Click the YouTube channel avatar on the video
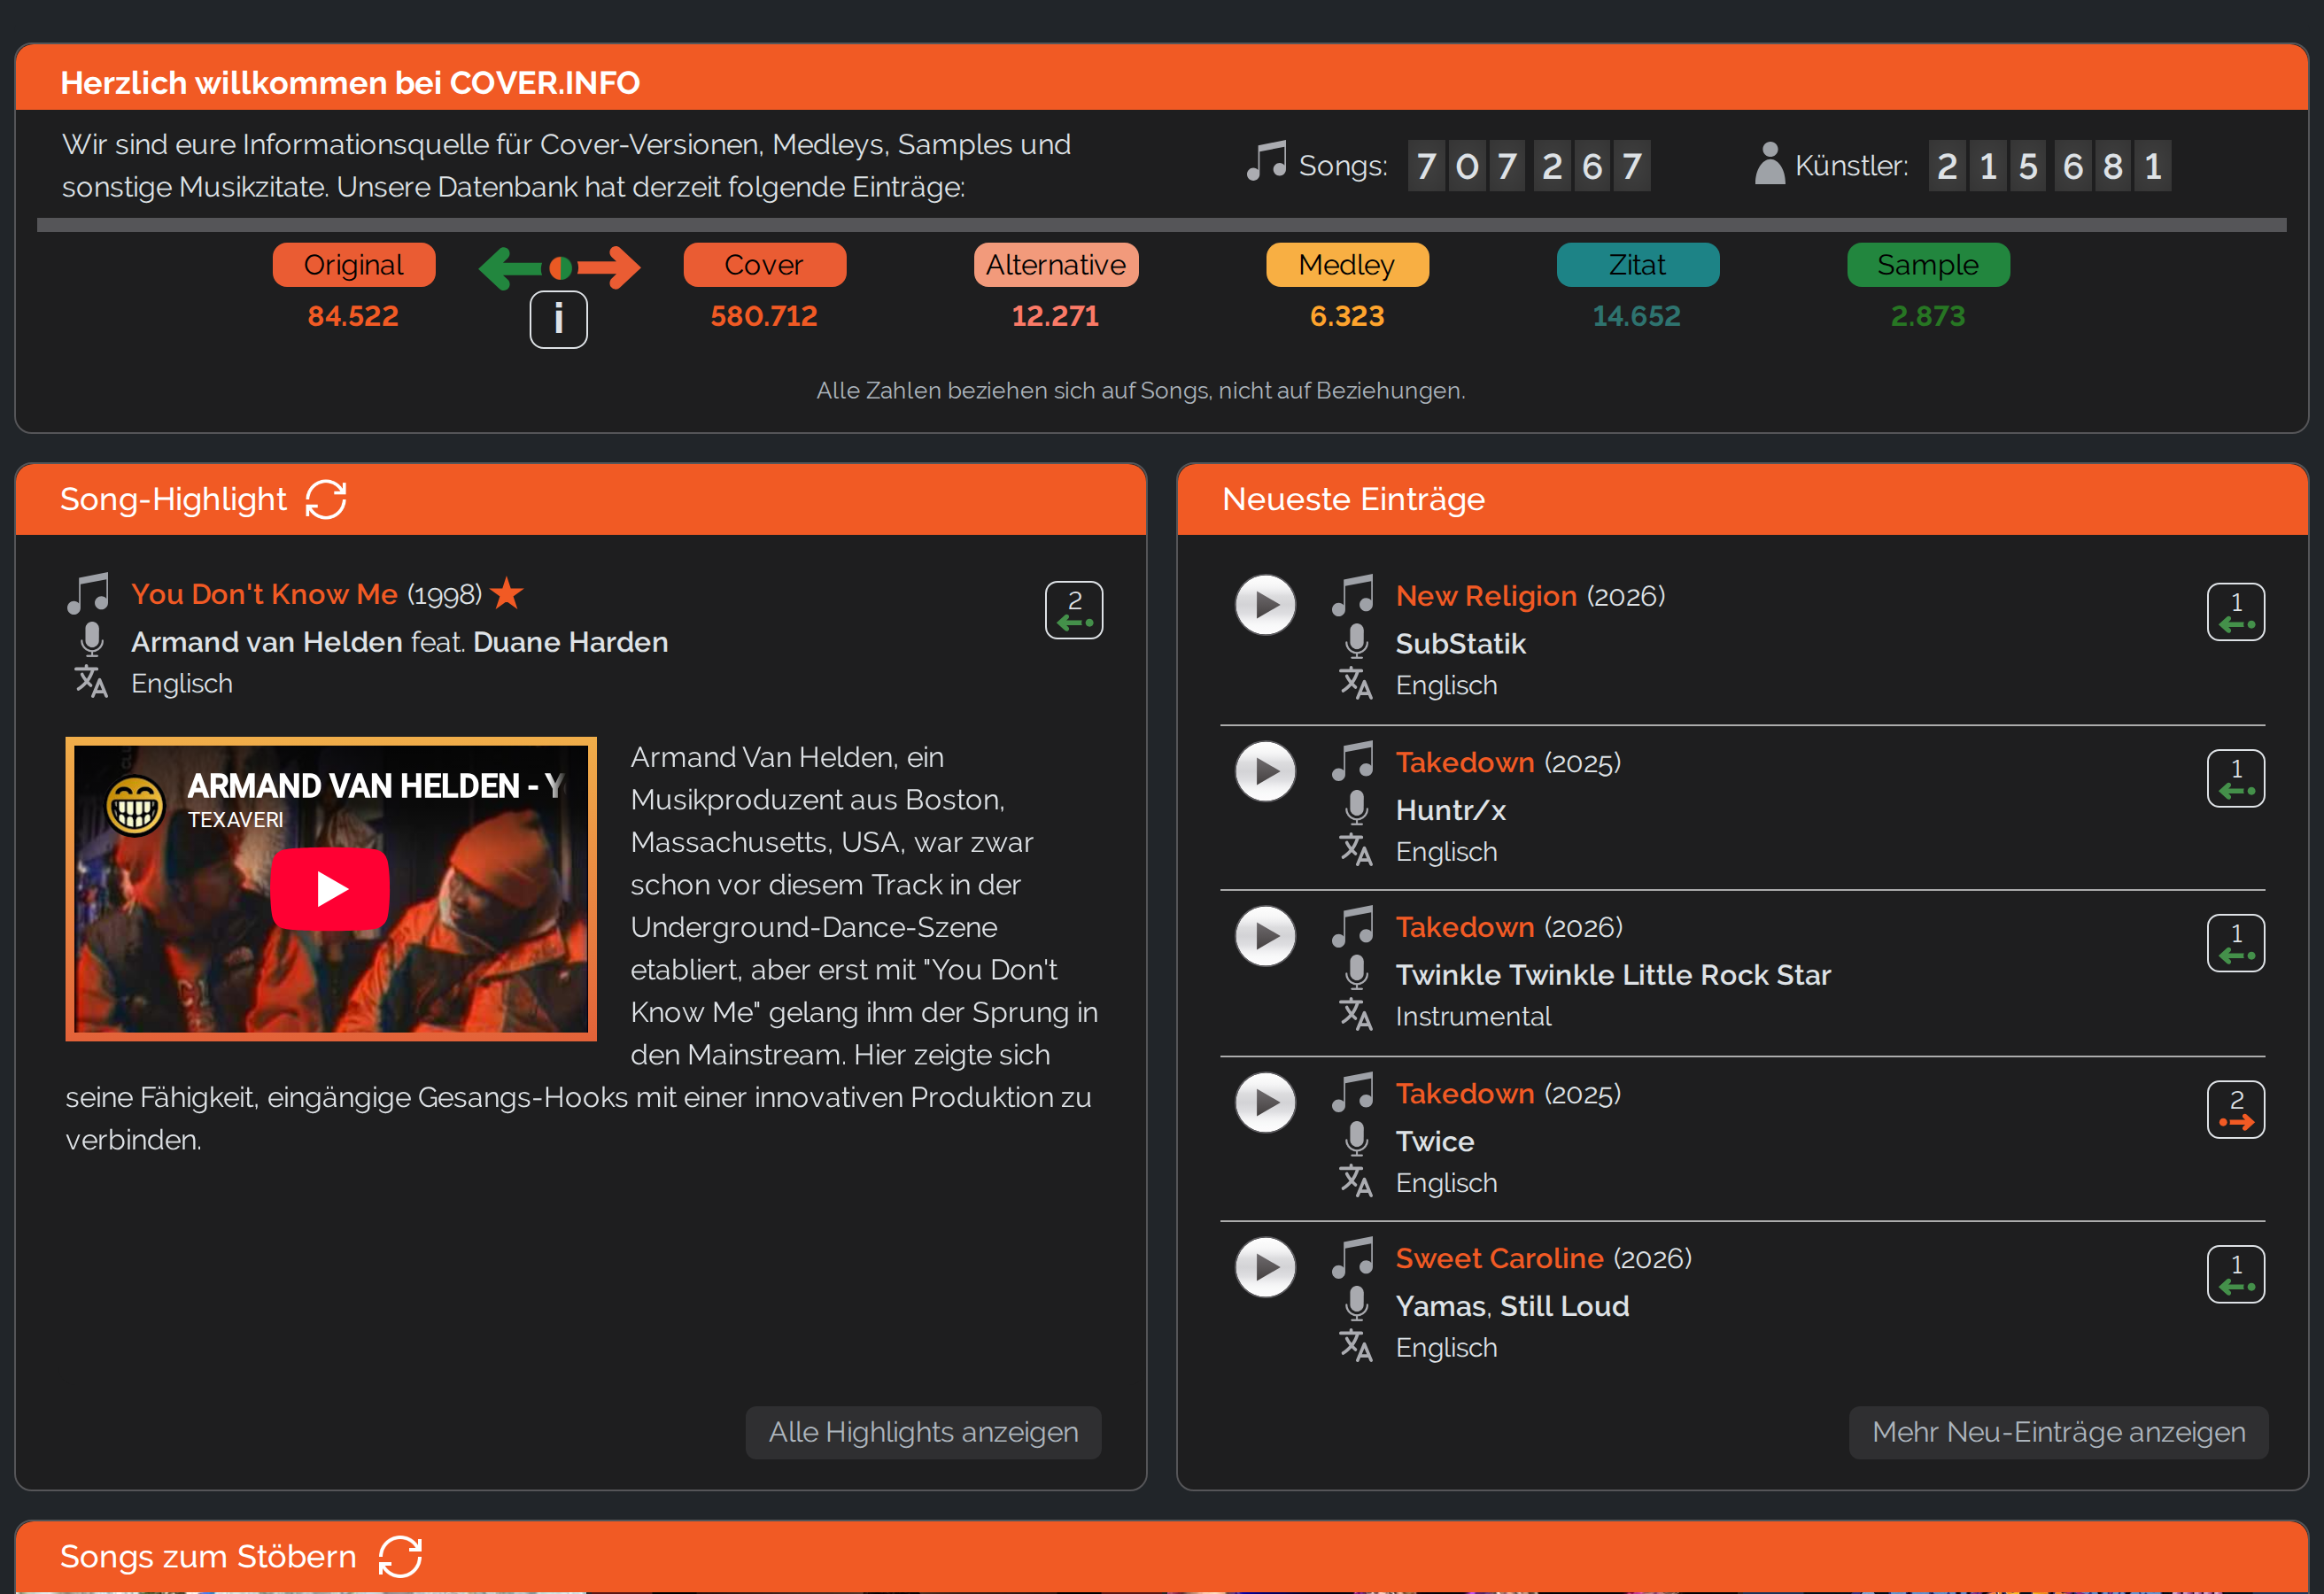The width and height of the screenshot is (2324, 1594). [136, 805]
